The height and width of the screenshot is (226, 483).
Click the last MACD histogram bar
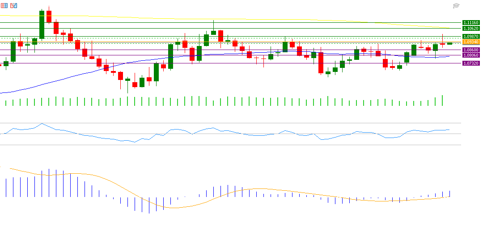point(449,194)
